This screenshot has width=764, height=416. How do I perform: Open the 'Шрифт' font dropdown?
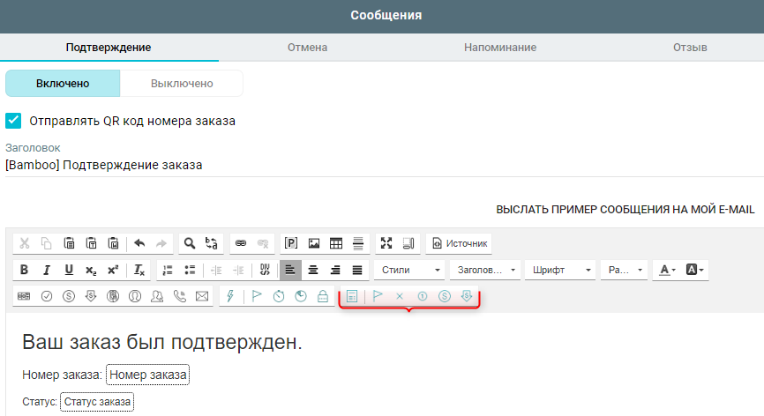click(x=560, y=270)
